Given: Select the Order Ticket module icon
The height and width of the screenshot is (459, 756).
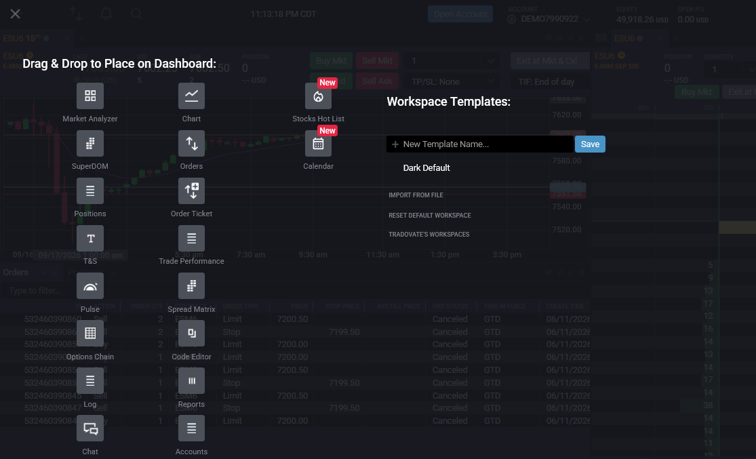Looking at the screenshot, I should [191, 191].
